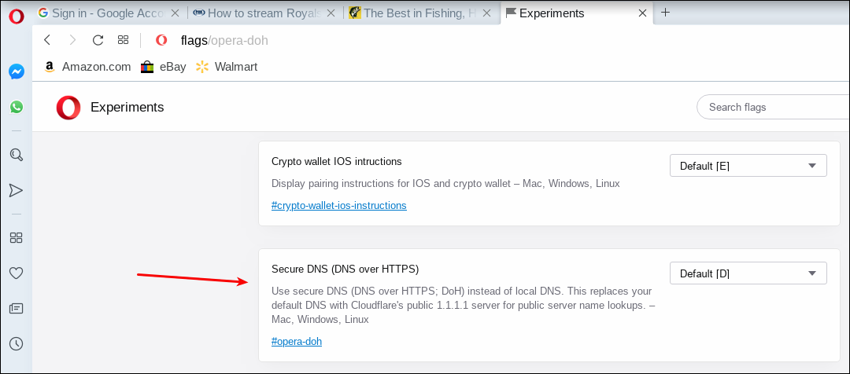Open Messenger in the sidebar
The height and width of the screenshot is (374, 850).
click(17, 72)
